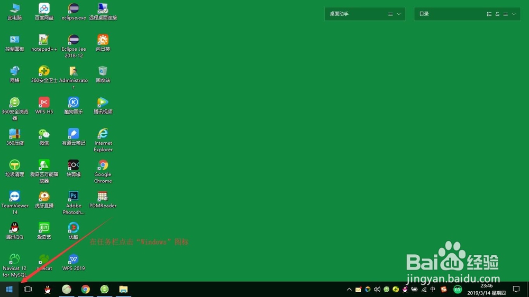
Task: Select the 微信 WeChat desktop icon
Action: coord(44,137)
